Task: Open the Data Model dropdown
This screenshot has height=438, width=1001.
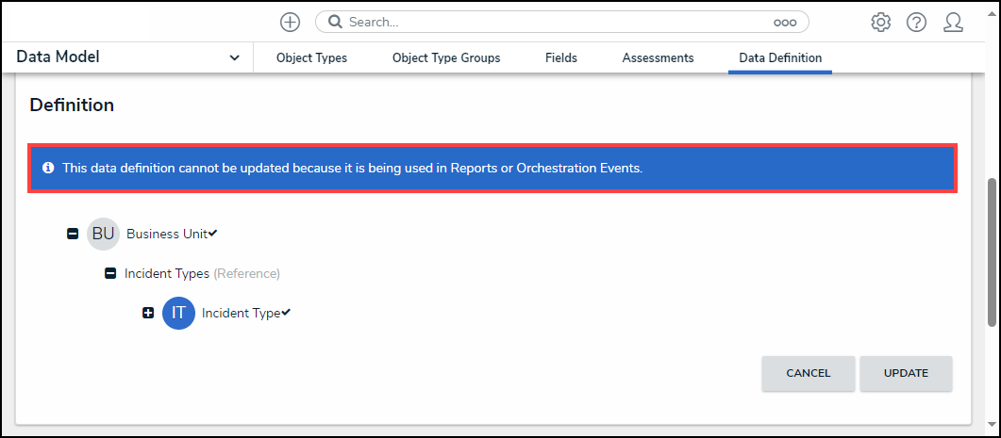Action: click(234, 58)
